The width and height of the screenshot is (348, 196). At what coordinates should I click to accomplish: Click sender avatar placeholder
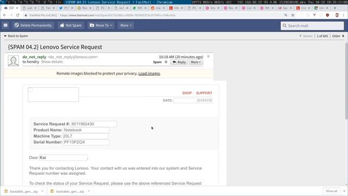tap(13, 60)
